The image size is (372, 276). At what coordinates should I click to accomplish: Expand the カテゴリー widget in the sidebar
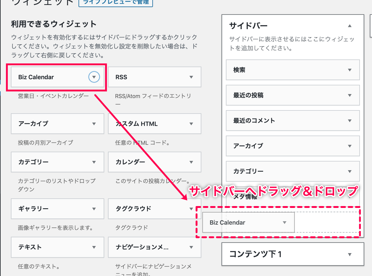tap(350, 171)
